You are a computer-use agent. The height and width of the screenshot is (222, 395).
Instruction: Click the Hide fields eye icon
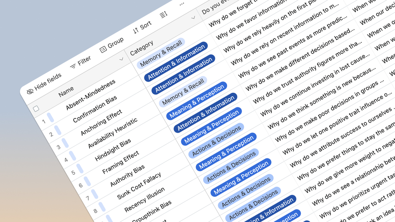tap(30, 92)
